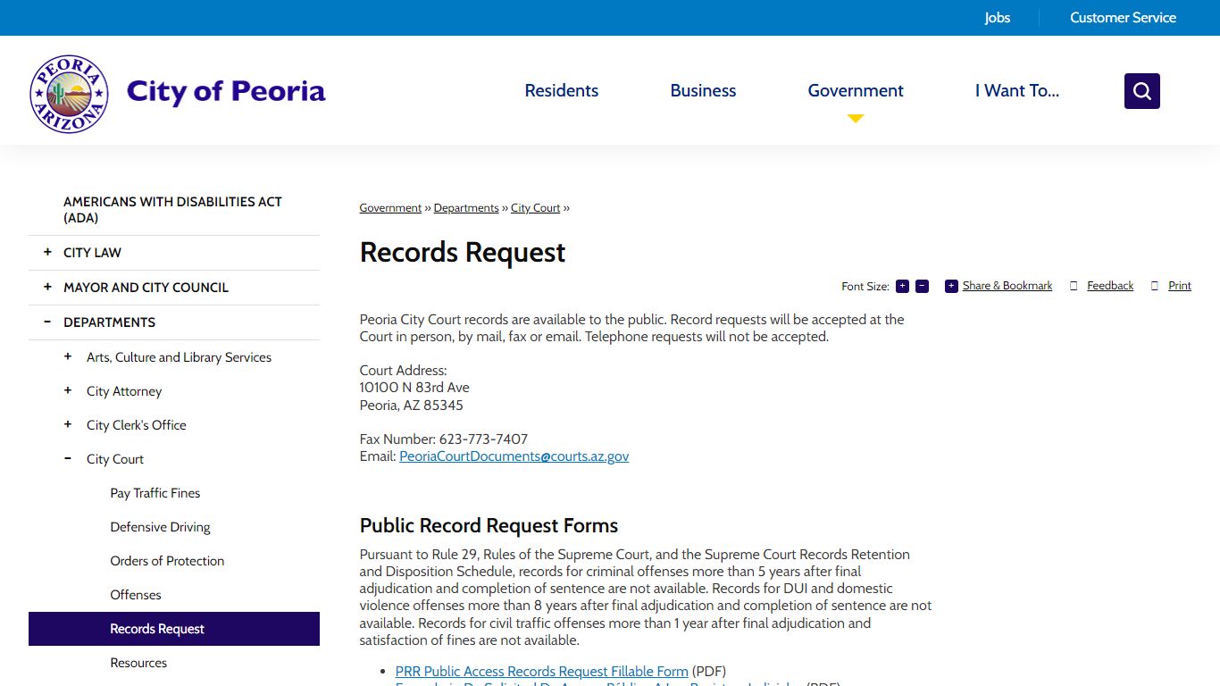This screenshot has width=1220, height=686.
Task: Select highlighted Records Request sidebar item
Action: coord(174,629)
